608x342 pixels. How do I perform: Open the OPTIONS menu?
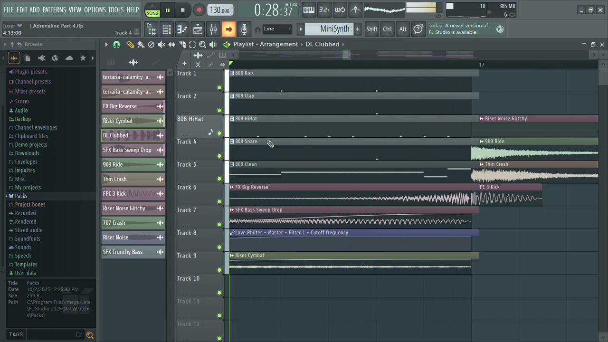point(95,9)
